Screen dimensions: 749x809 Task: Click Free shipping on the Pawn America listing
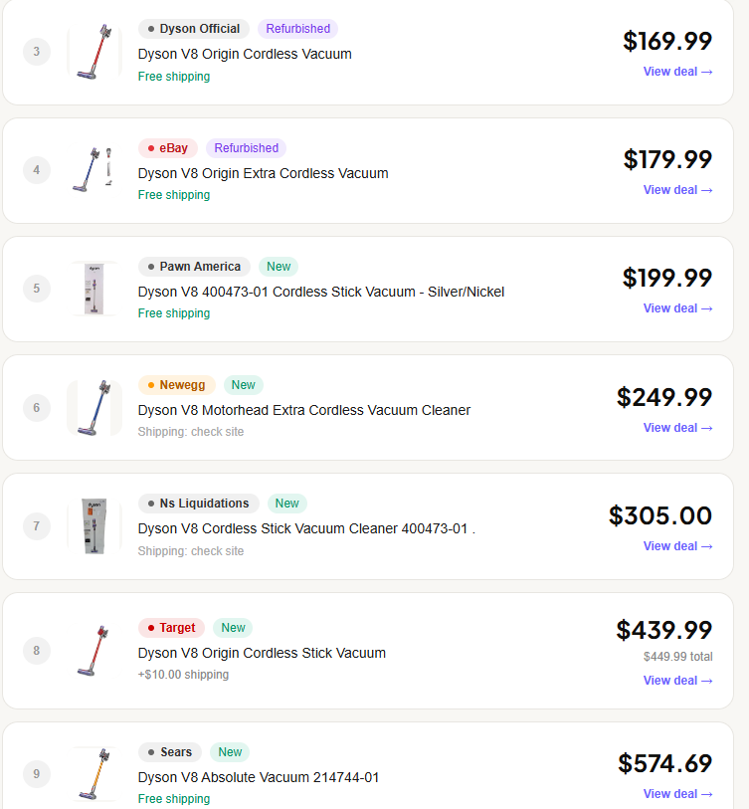click(174, 312)
